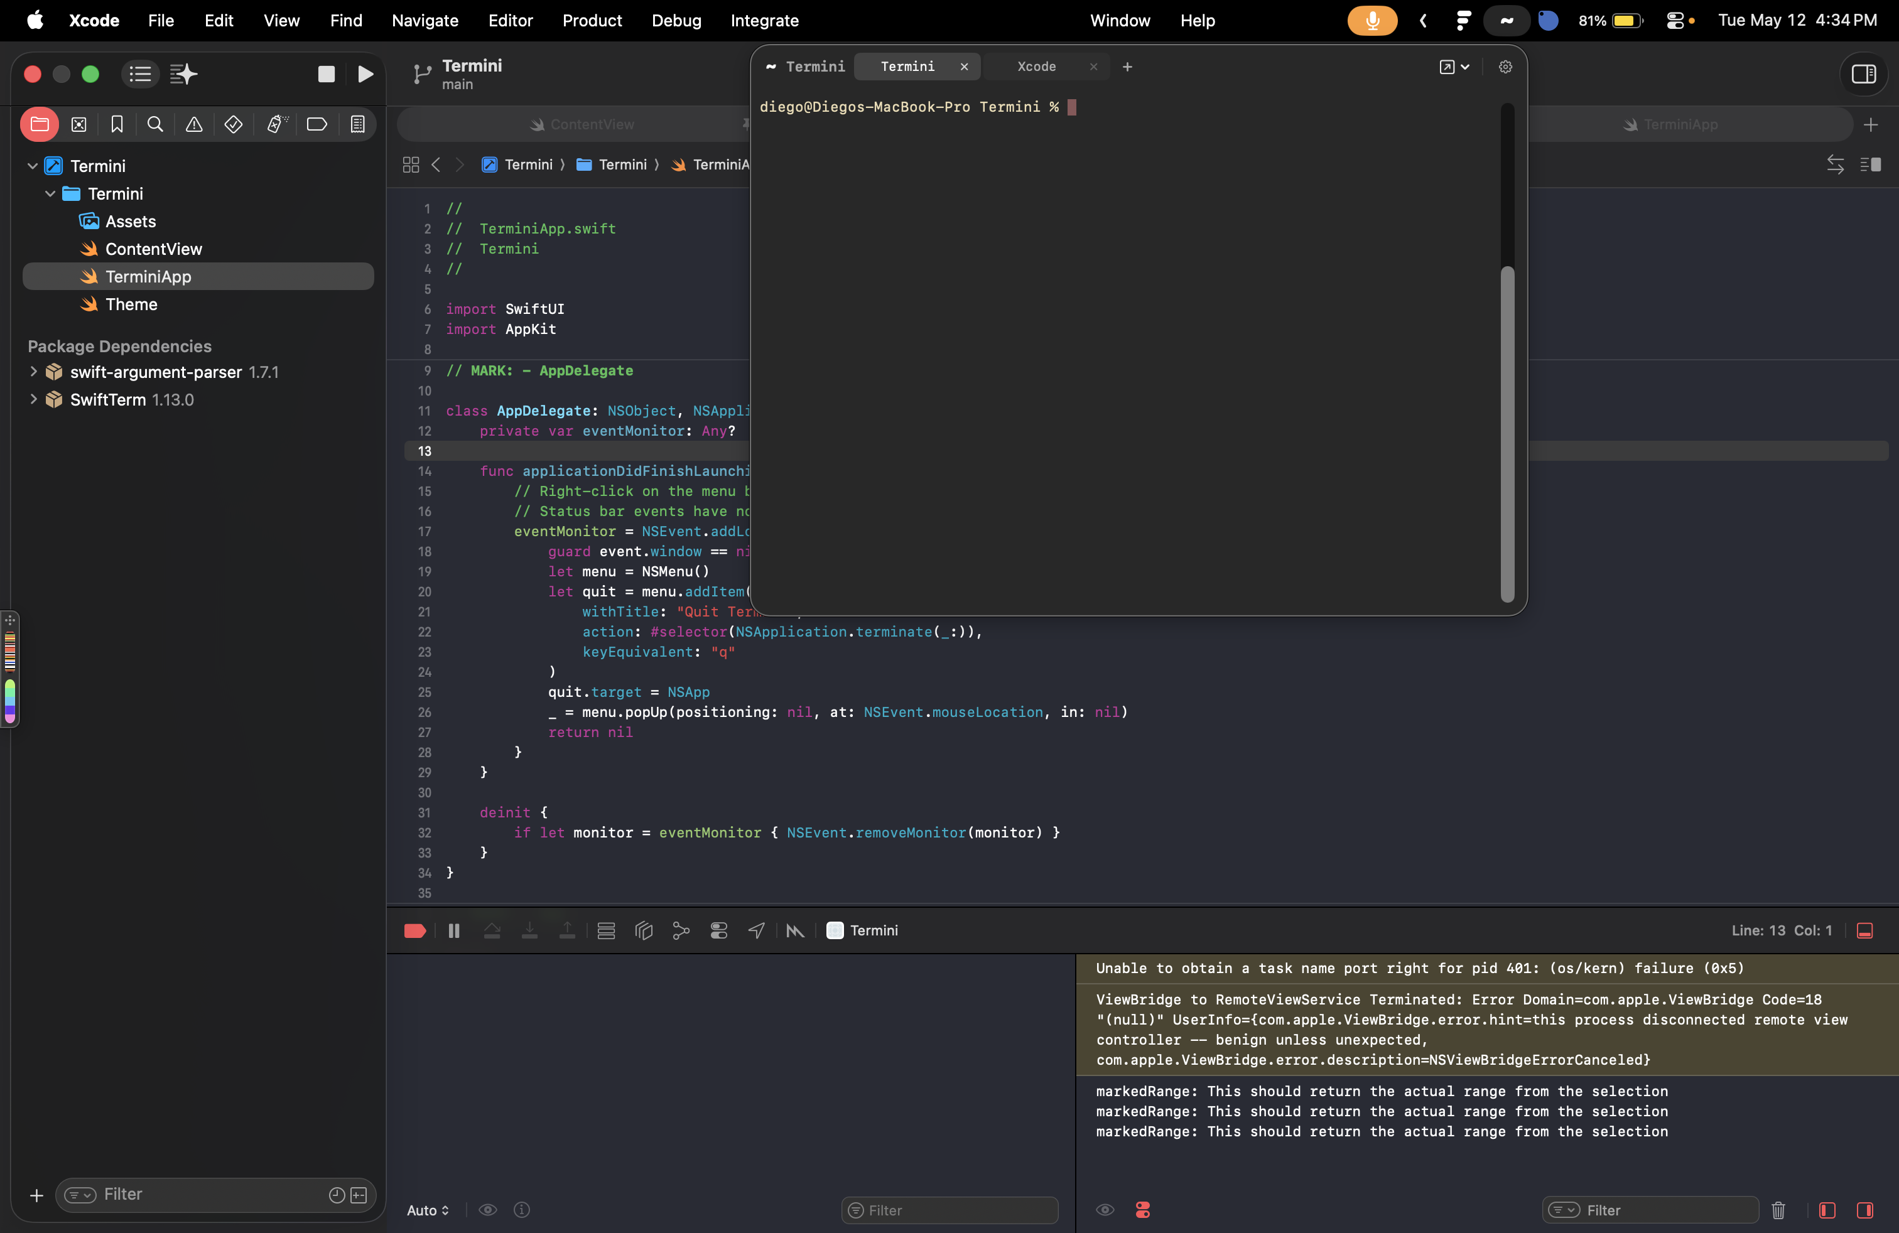Clear the console with trash icon
Image resolution: width=1899 pixels, height=1233 pixels.
click(1778, 1210)
